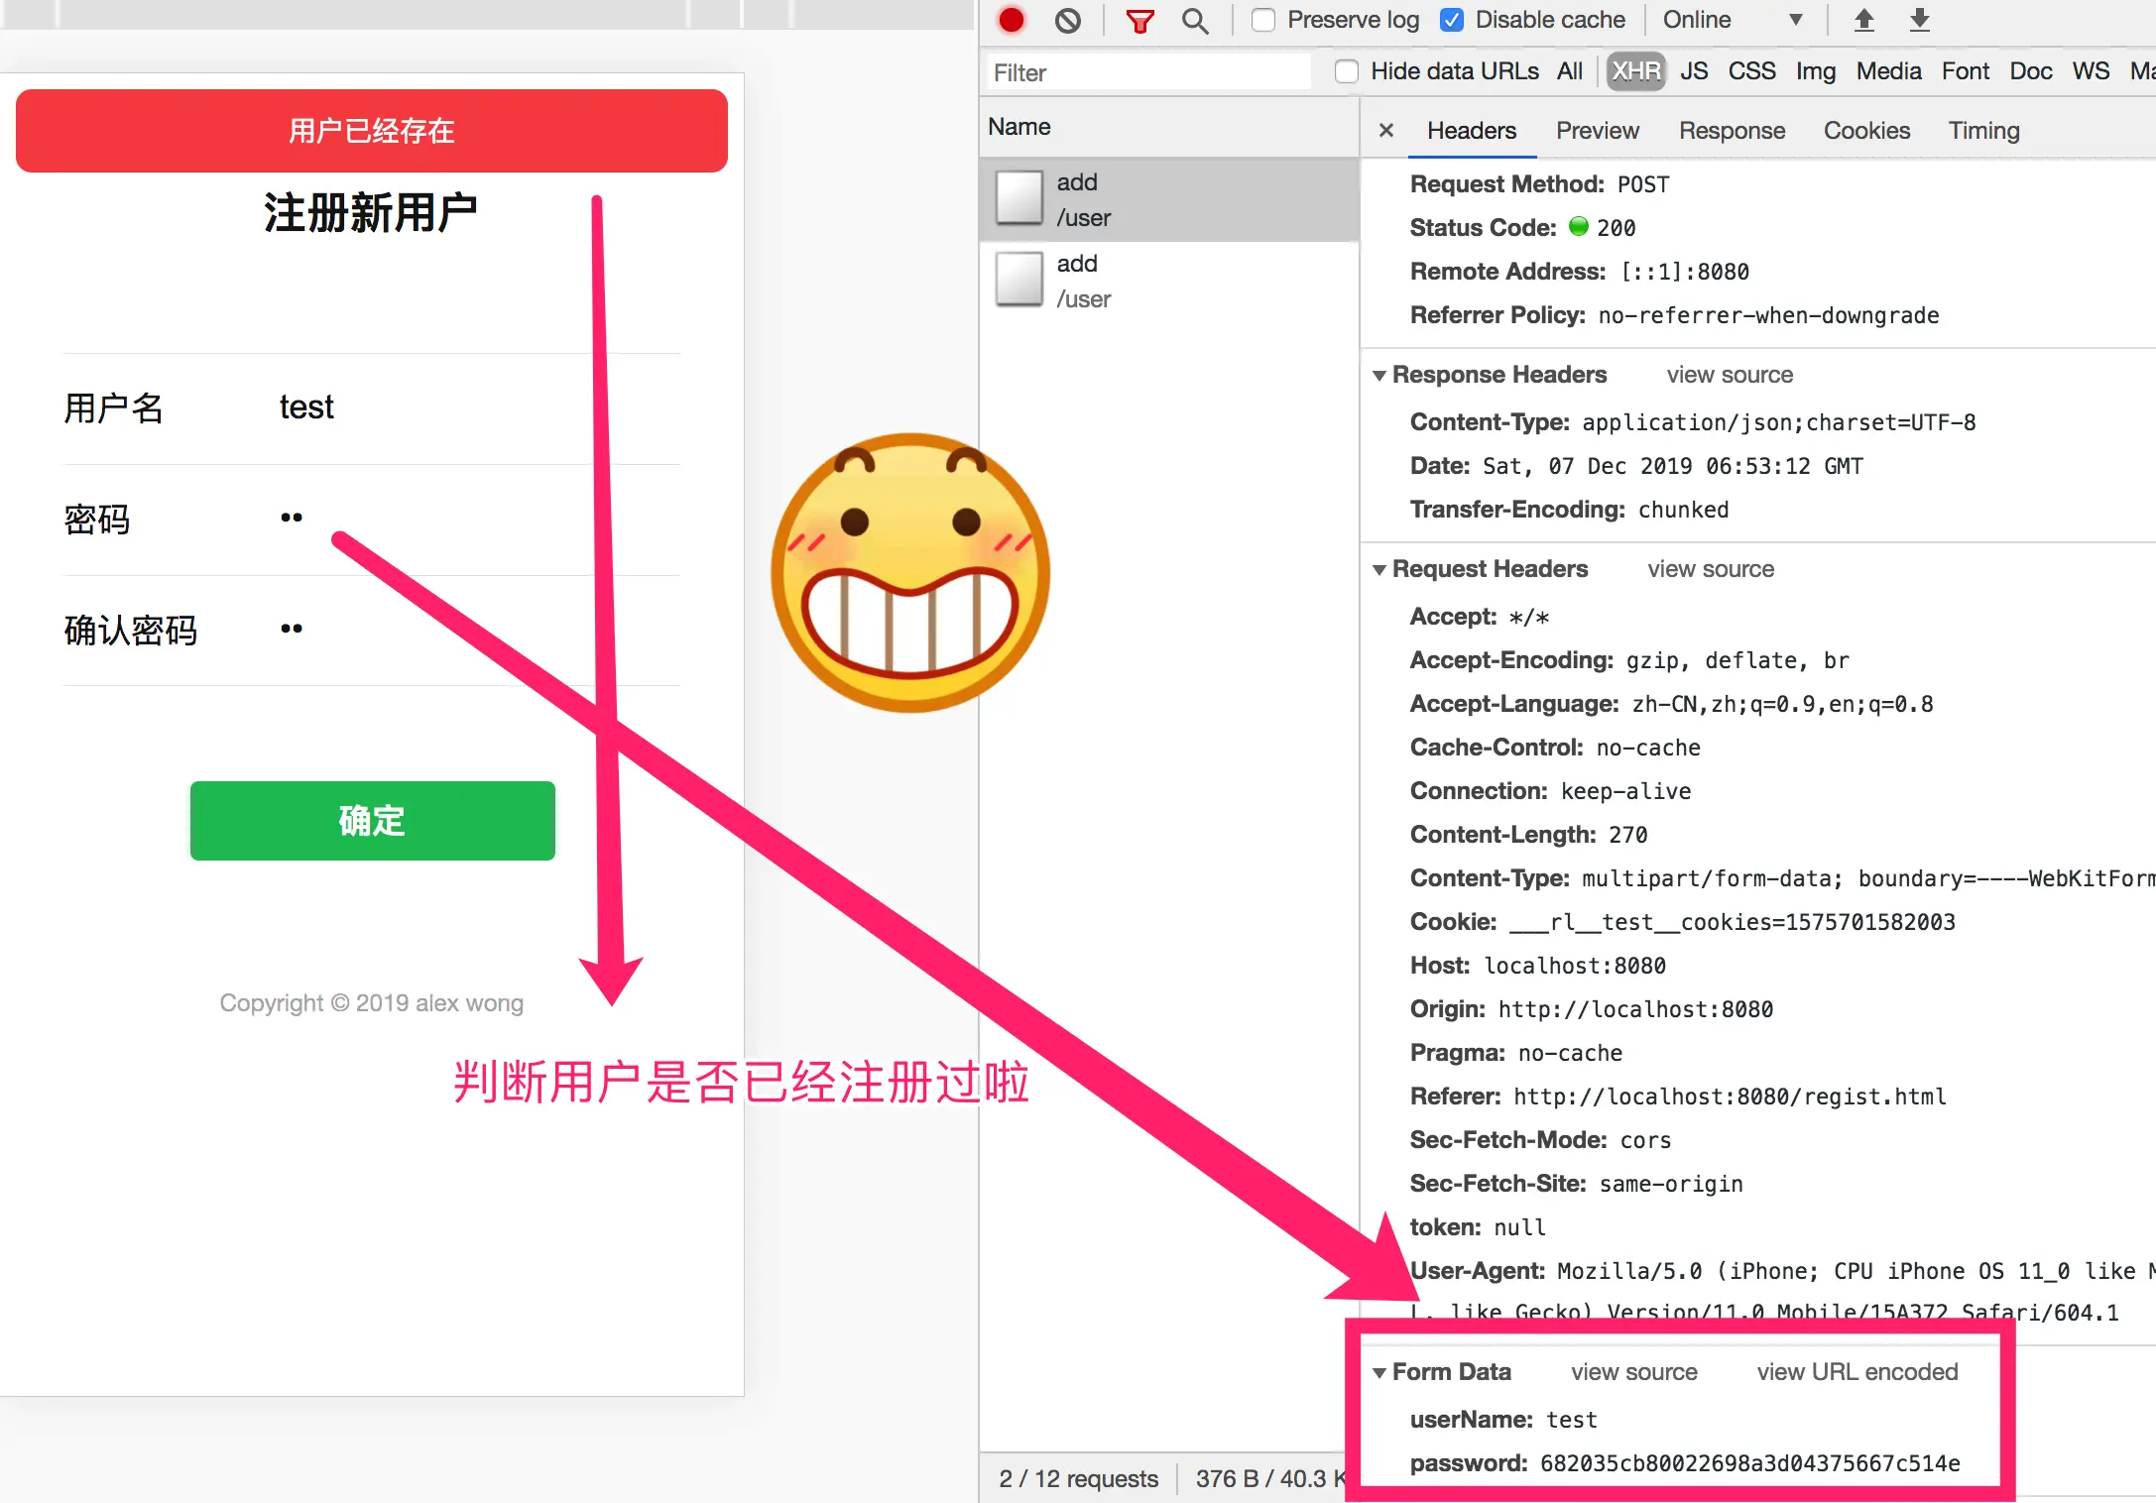Open the network search magnifier icon
The height and width of the screenshot is (1503, 2156).
(1195, 21)
